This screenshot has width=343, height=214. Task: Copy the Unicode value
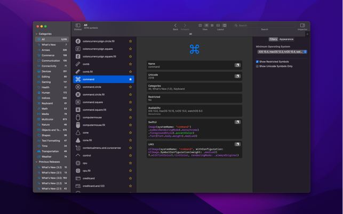237,76
